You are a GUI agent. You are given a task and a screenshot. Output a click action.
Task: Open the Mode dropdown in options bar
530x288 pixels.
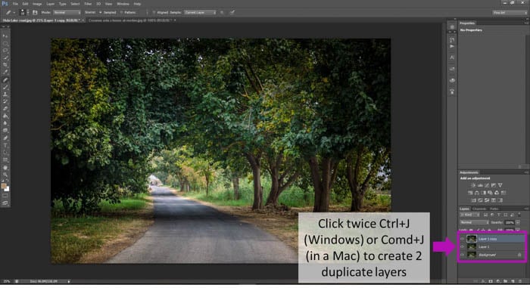(x=67, y=12)
